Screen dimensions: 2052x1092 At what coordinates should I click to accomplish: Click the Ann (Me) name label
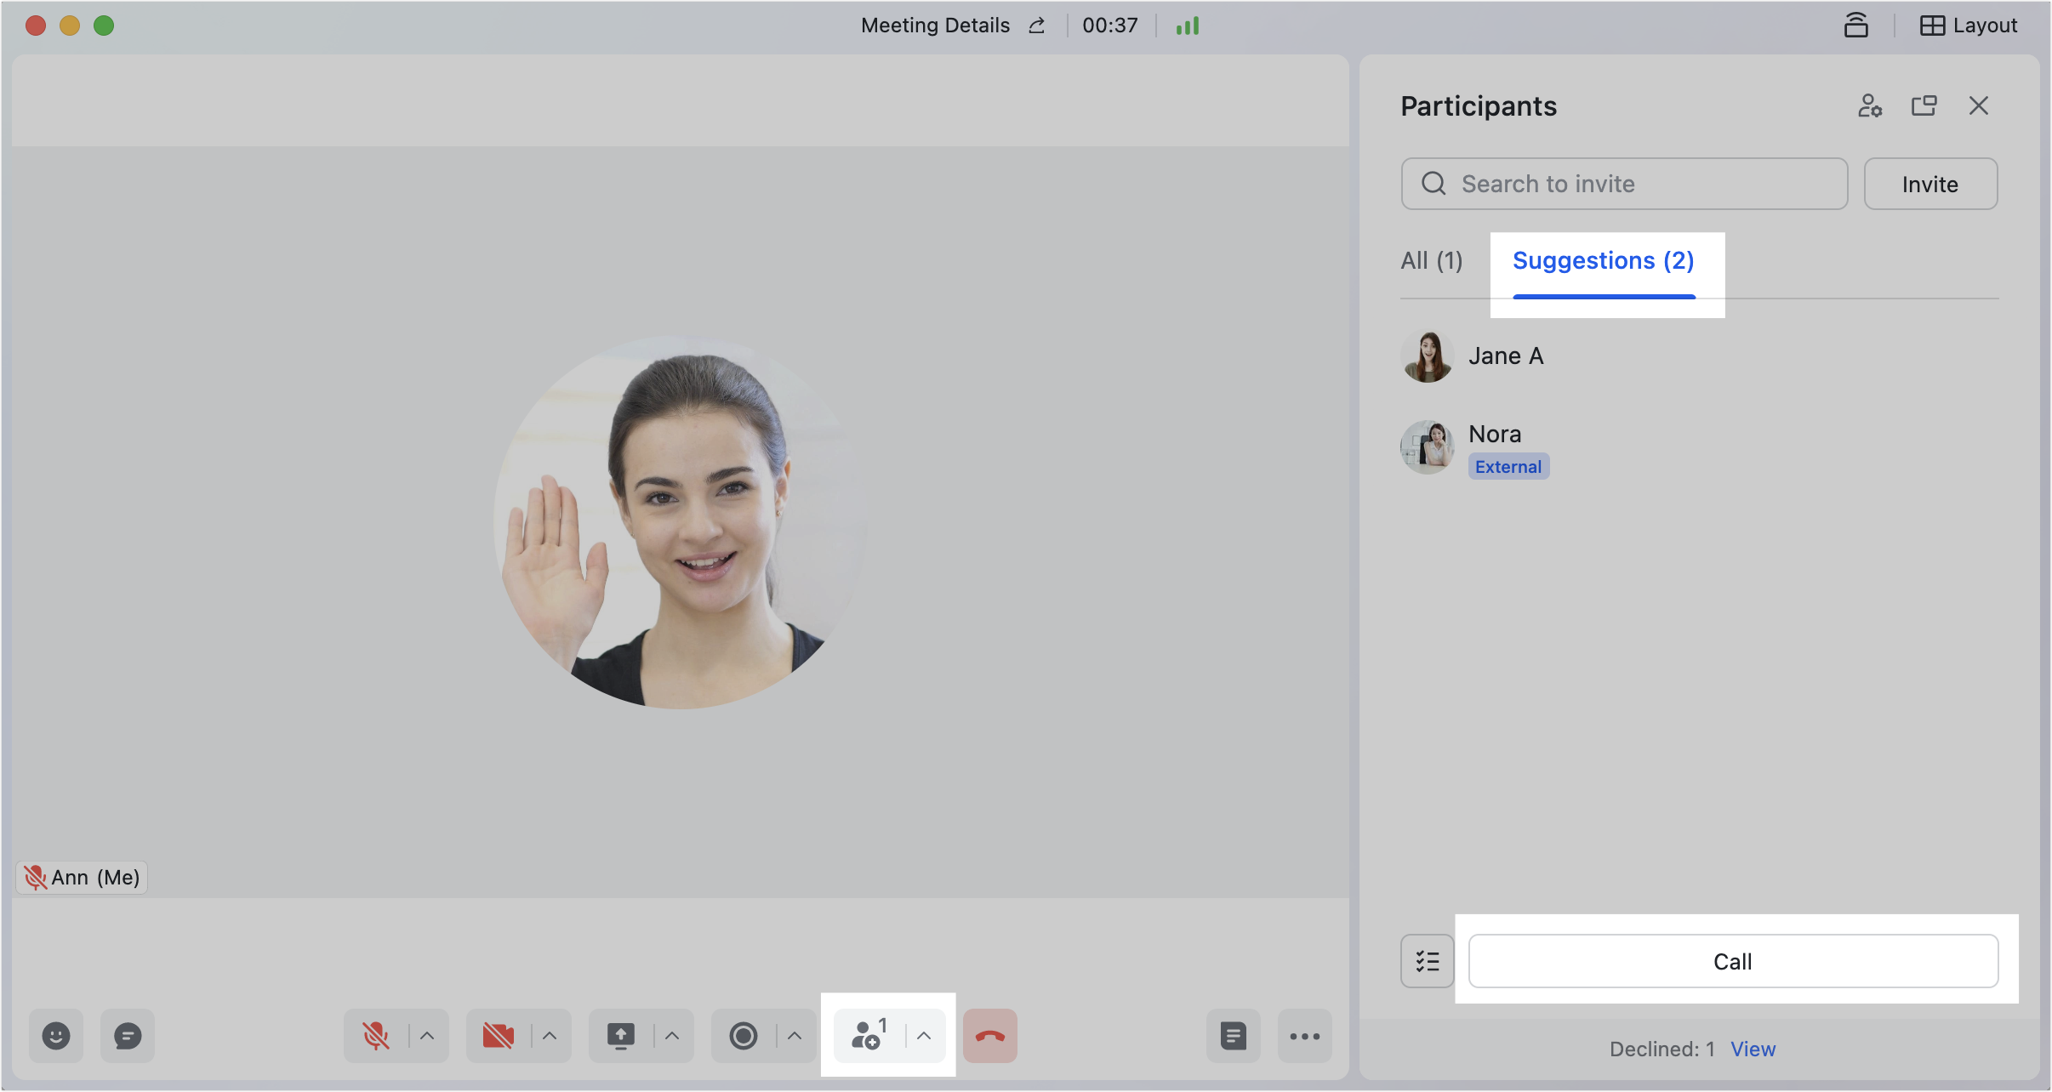point(83,877)
